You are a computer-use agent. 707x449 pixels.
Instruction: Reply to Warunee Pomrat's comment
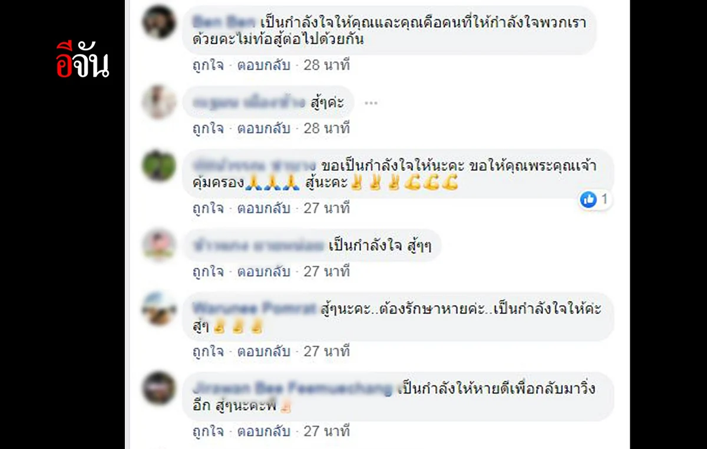pyautogui.click(x=263, y=351)
